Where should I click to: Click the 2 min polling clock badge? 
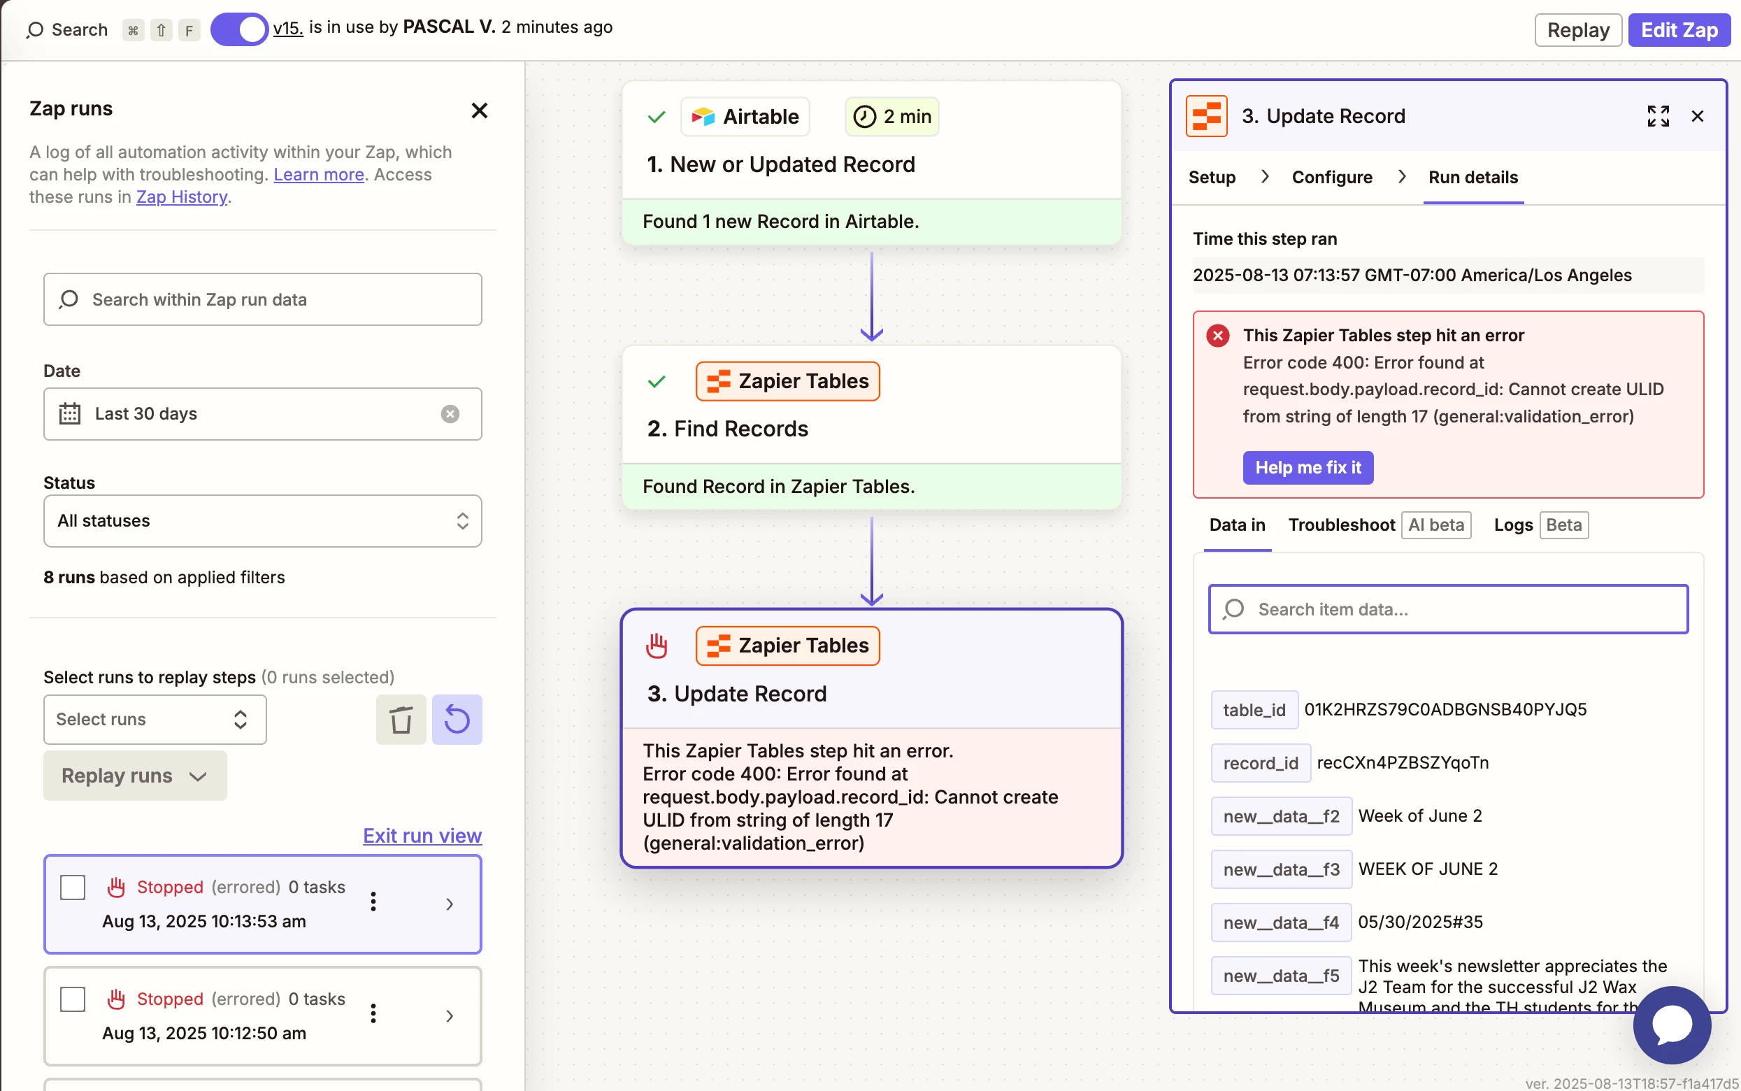892,117
